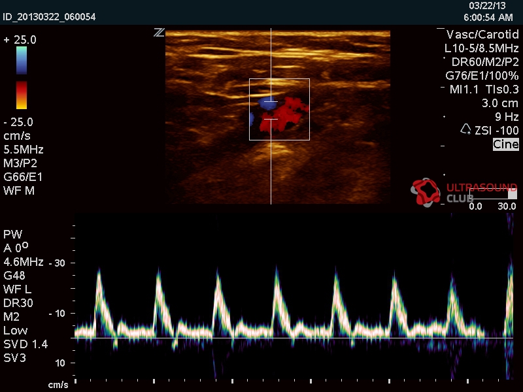Viewport: 523px width, 392px height.
Task: Click the A 0° angle correction value
Action: [x=16, y=248]
